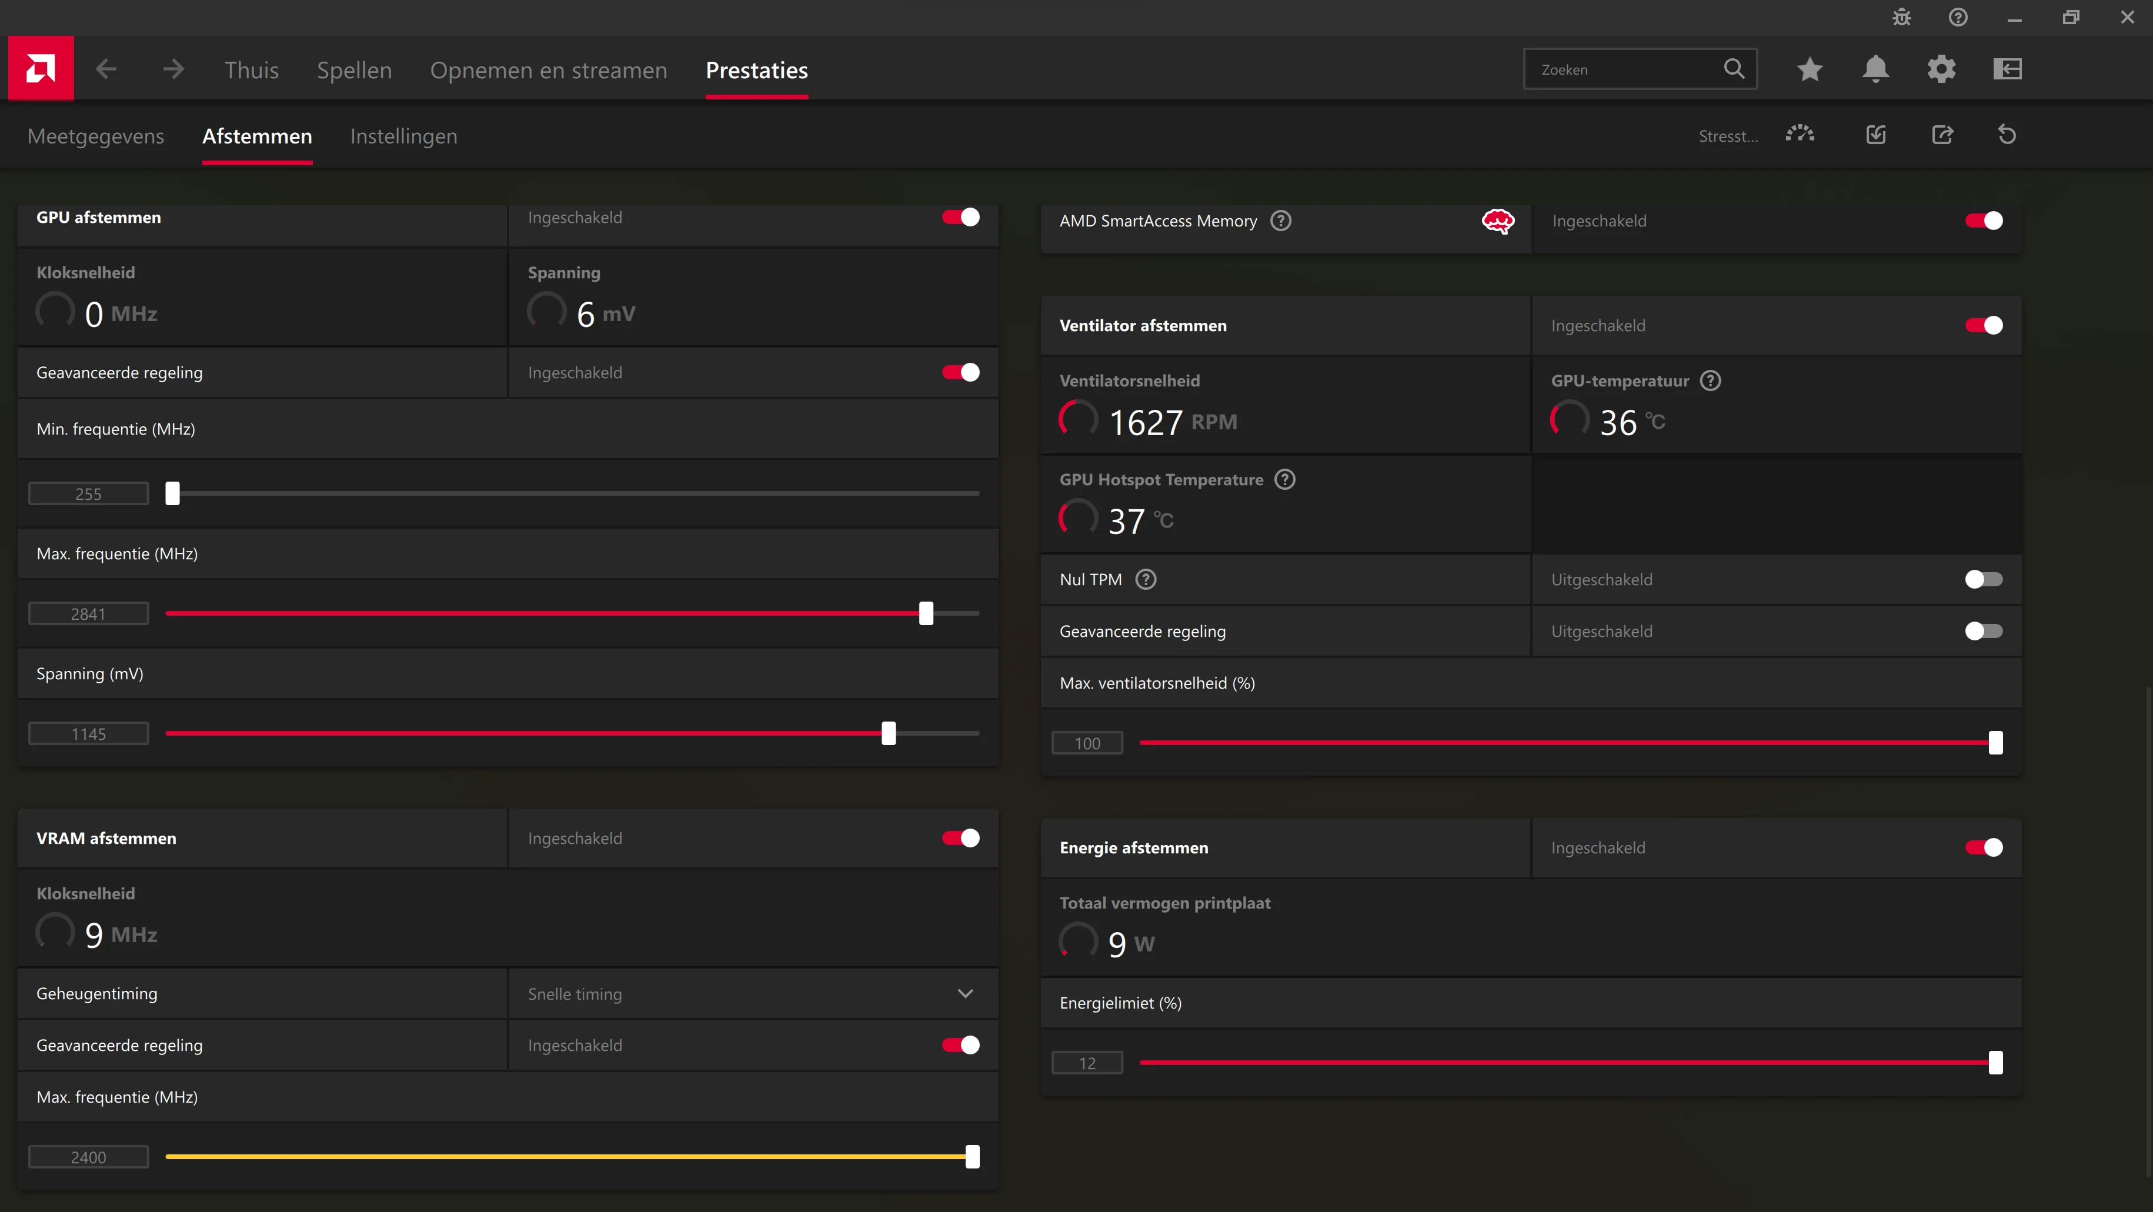Reset tuning with the undo arrow icon
Screen dimensions: 2153x1212
point(2008,135)
